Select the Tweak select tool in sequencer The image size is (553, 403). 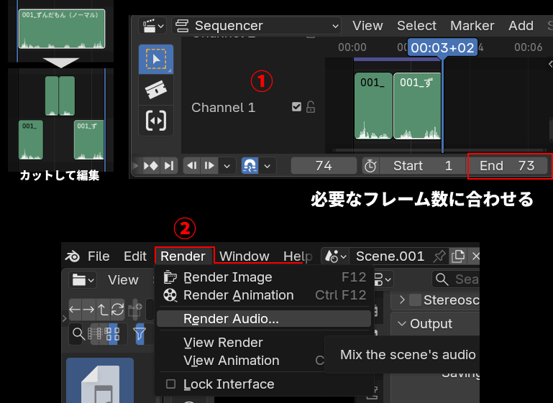[155, 60]
